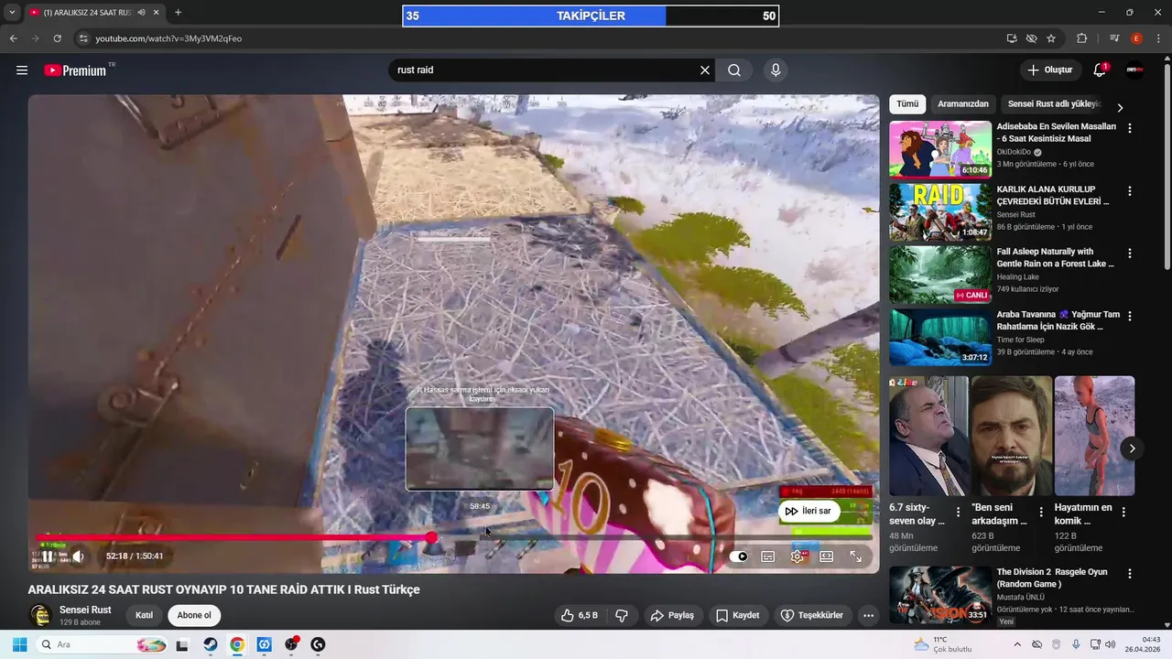Image resolution: width=1172 pixels, height=659 pixels.
Task: Open Chrome three-dot menu
Action: coord(1159,38)
